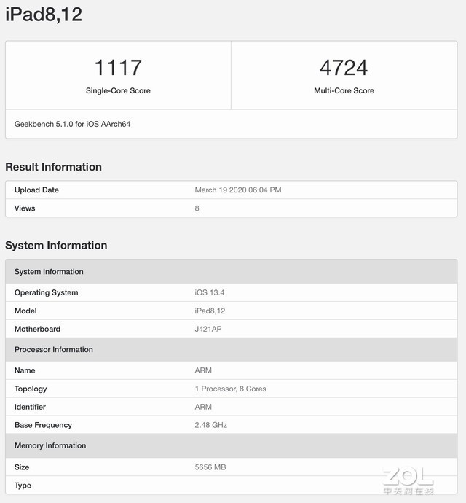Click the Memory Information header row

point(231,445)
